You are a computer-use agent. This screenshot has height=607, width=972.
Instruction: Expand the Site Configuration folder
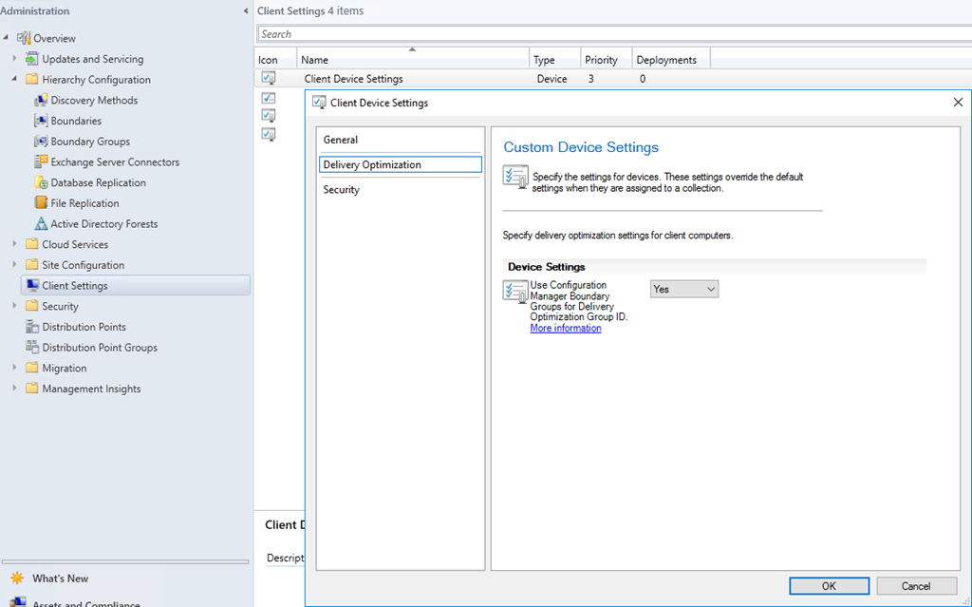[x=15, y=265]
